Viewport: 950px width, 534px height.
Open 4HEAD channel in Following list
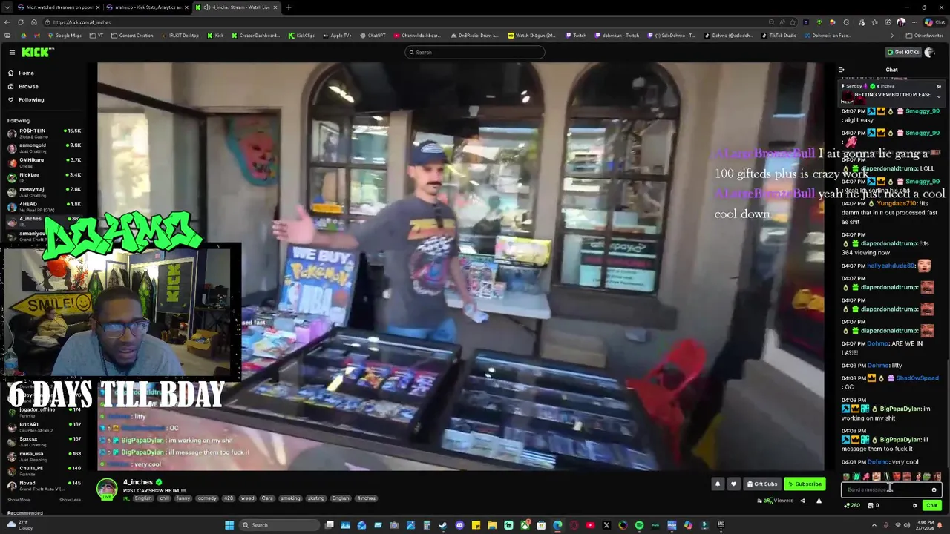[45, 205]
